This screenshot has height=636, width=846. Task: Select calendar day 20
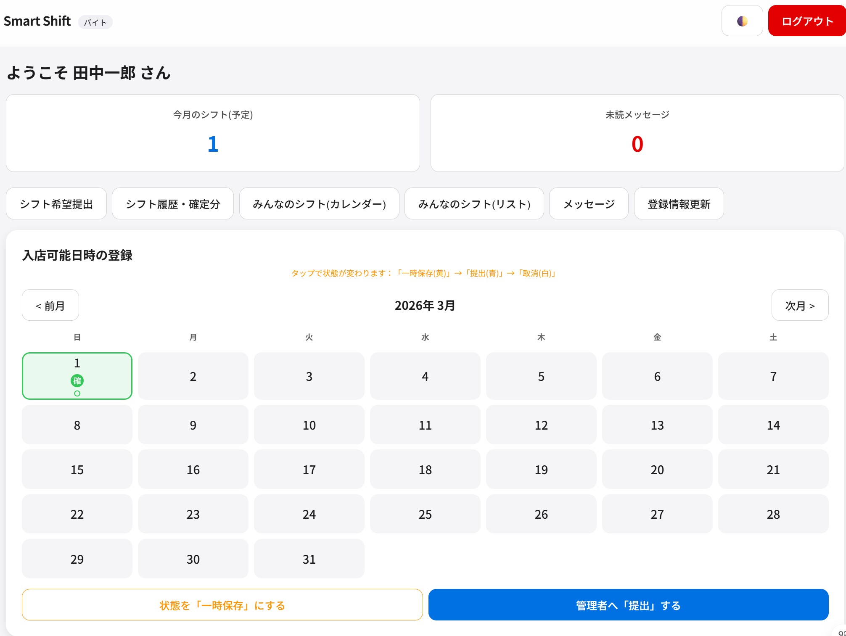pyautogui.click(x=657, y=469)
